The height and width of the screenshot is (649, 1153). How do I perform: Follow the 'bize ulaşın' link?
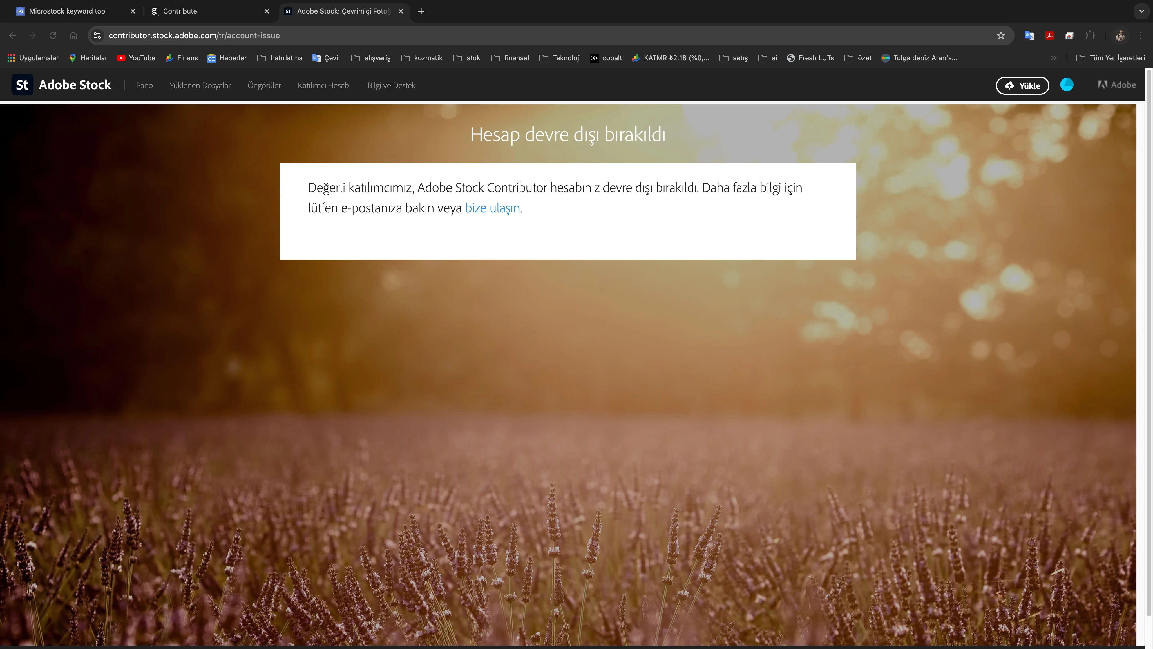click(492, 208)
